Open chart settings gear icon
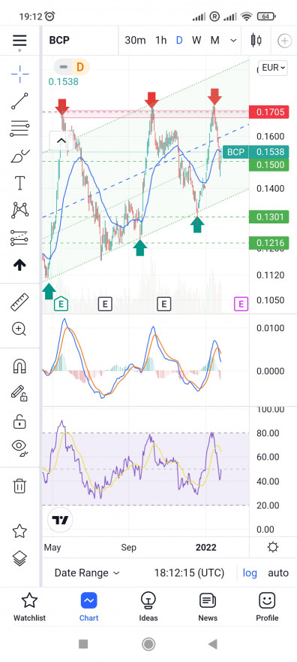The height and width of the screenshot is (662, 297). pos(272,548)
